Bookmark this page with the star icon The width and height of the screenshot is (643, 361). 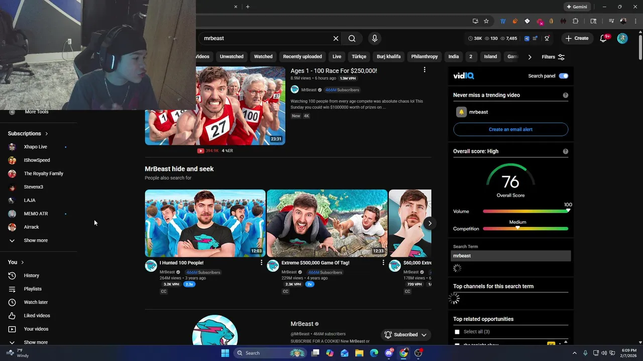pos(486,21)
